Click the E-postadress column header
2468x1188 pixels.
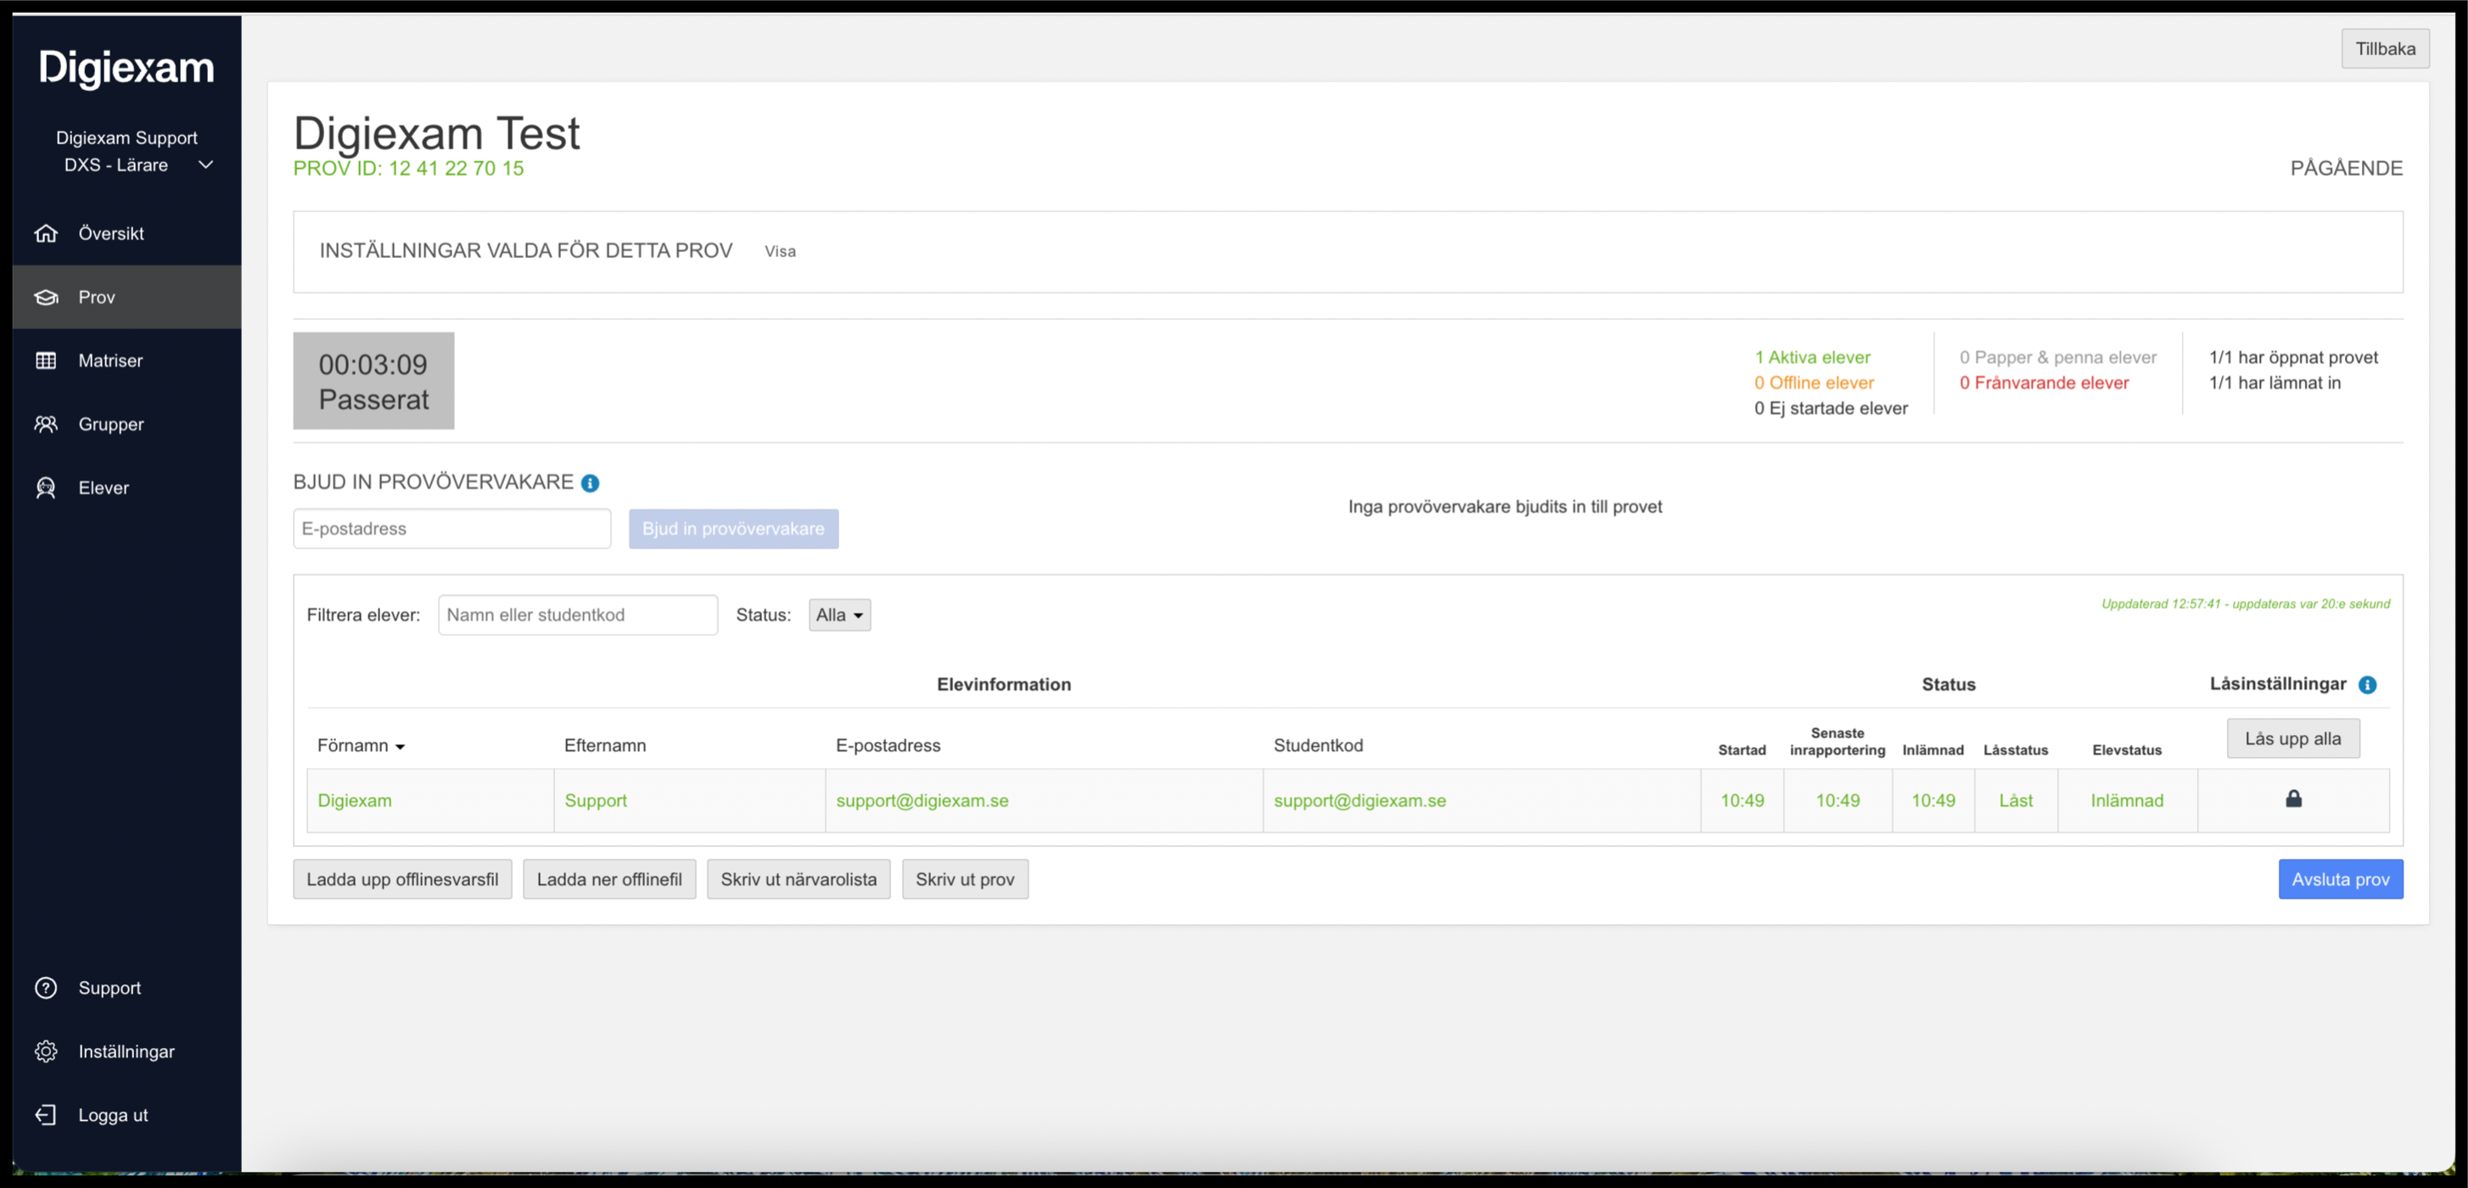pos(887,745)
